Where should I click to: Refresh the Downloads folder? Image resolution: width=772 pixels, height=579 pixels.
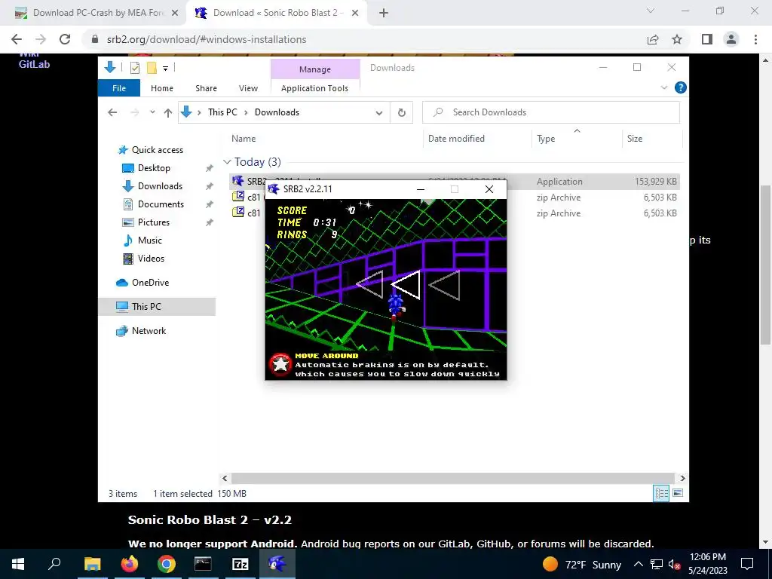click(402, 113)
